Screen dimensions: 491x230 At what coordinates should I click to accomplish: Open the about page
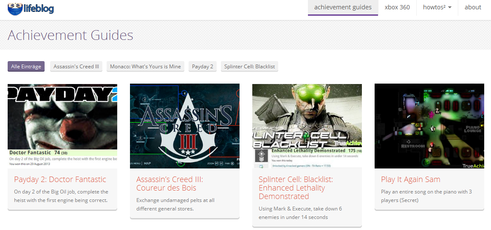[473, 7]
